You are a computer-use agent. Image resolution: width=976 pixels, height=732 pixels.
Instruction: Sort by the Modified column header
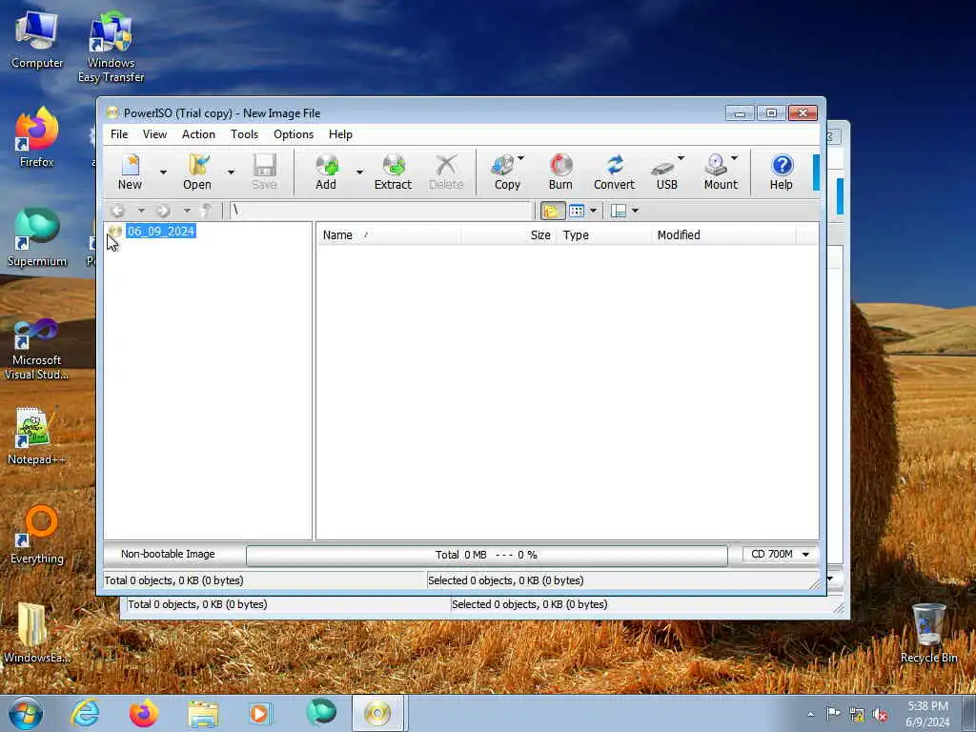(724, 235)
